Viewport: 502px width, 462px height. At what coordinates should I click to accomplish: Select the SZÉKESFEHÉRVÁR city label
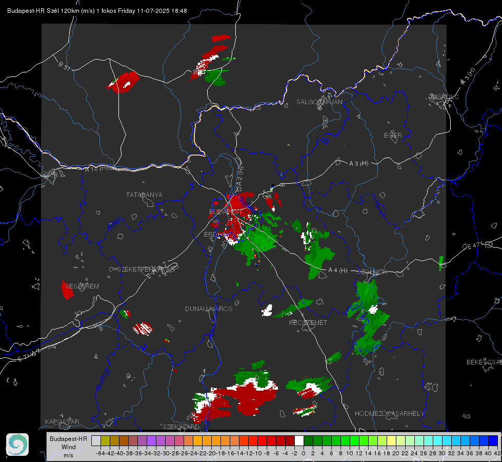pos(146,269)
